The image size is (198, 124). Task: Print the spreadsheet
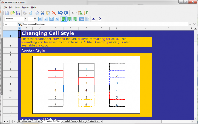coord(25,13)
